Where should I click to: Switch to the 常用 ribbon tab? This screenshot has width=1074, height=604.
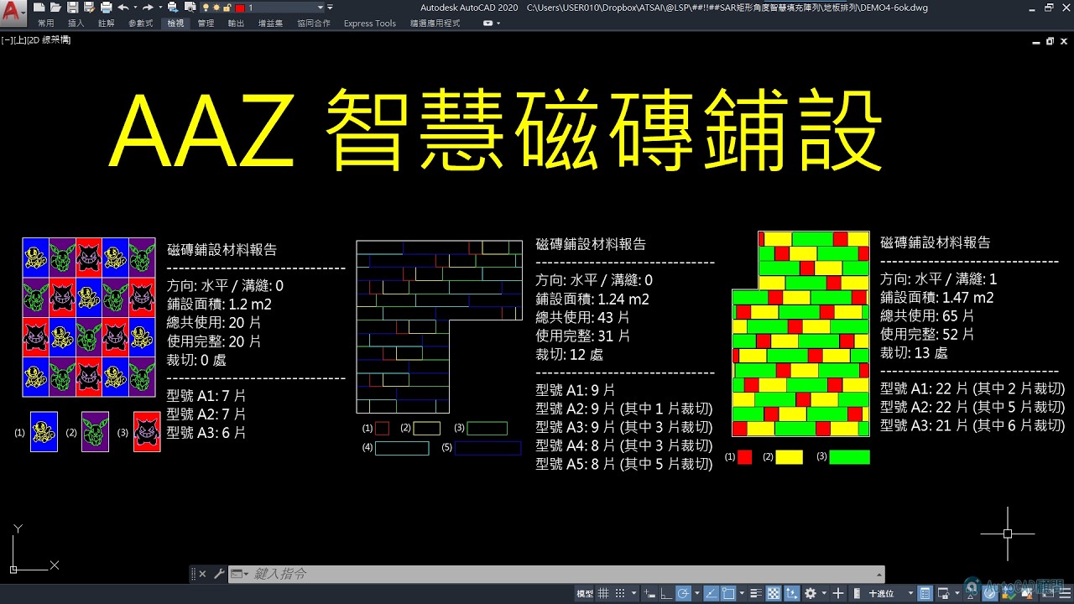click(x=46, y=23)
